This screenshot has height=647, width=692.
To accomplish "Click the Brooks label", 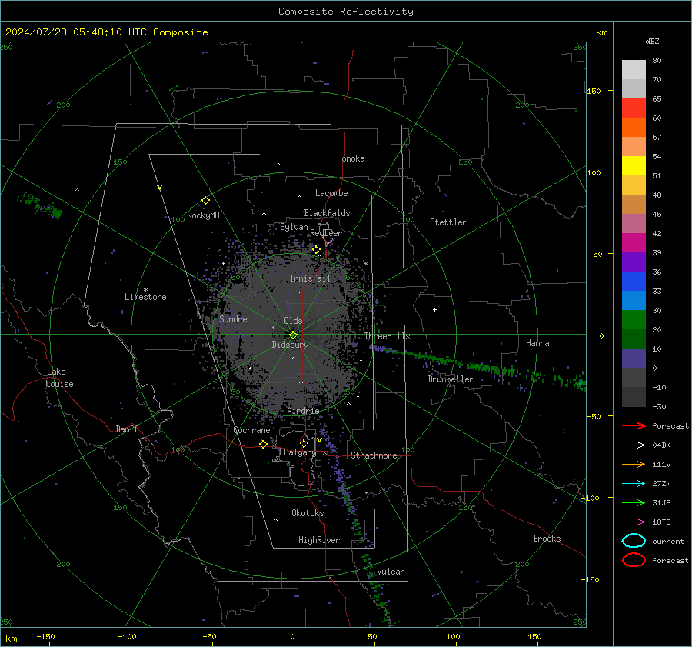I will click(547, 539).
